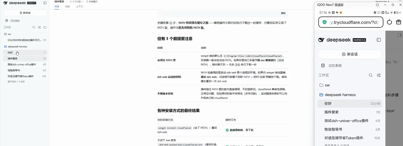Click the winget install cloudflared code snippet

[x=175, y=128]
